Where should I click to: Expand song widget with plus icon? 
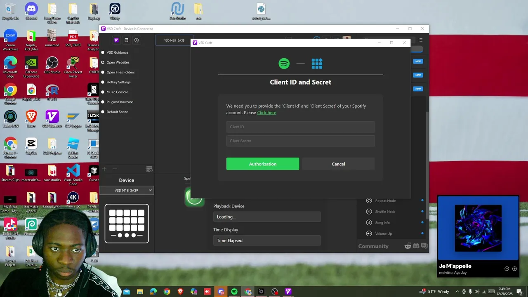pyautogui.click(x=514, y=269)
